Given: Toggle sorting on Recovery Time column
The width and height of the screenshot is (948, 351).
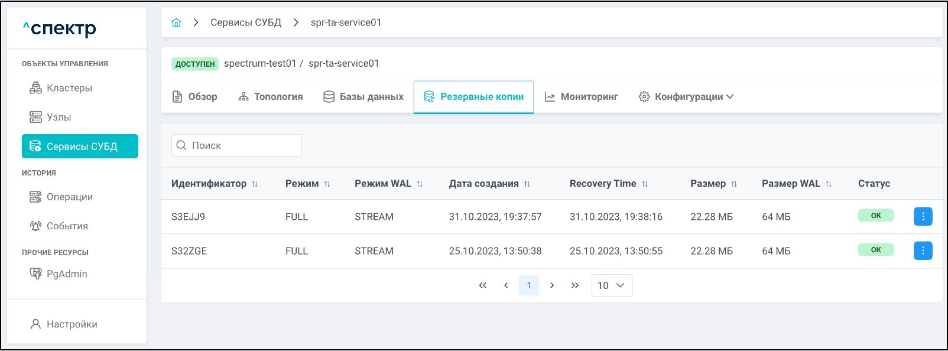Looking at the screenshot, I should pyautogui.click(x=645, y=184).
